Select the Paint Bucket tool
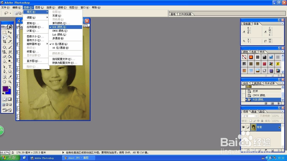The width and height of the screenshot is (287, 161). click(10, 57)
